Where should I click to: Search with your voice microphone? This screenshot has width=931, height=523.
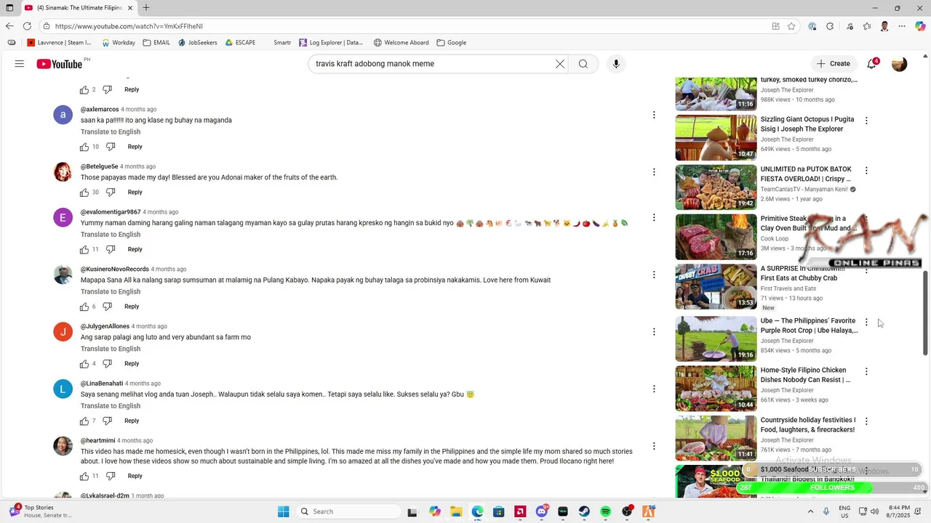[x=616, y=64]
